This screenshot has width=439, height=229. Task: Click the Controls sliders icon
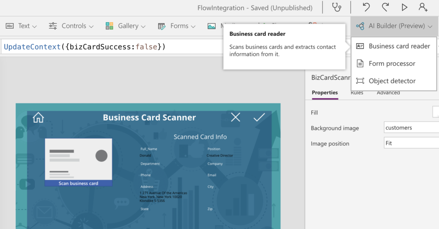coord(53,26)
